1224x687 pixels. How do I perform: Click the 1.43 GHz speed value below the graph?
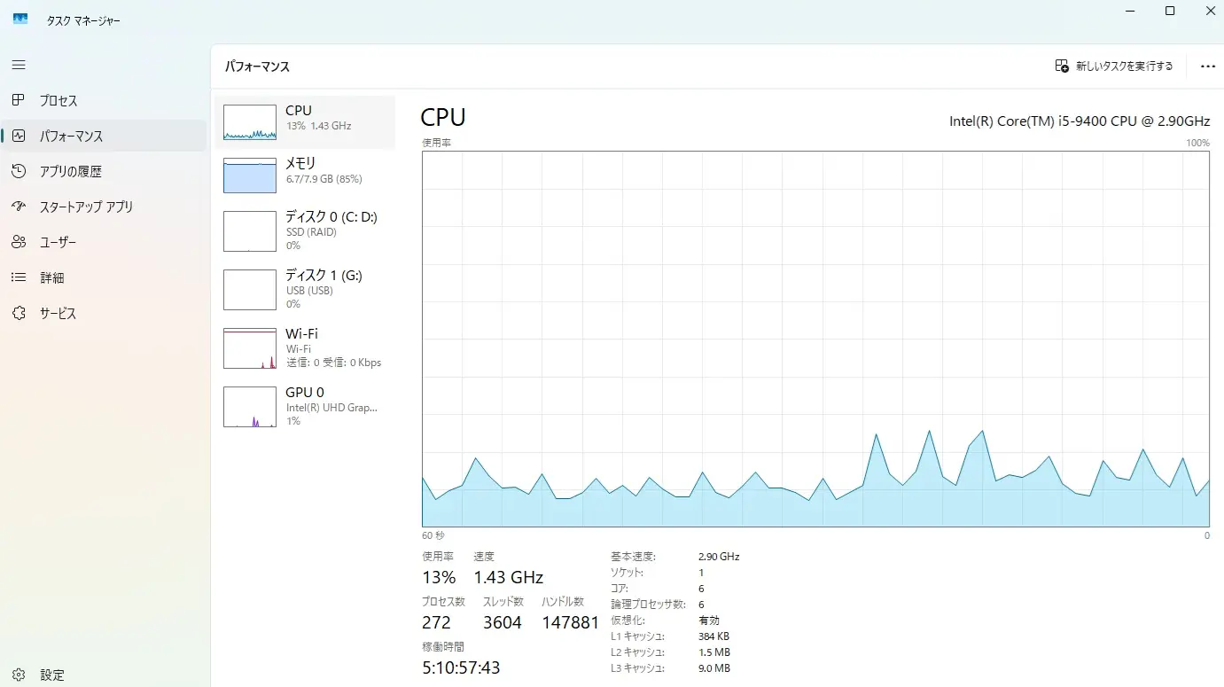509,577
